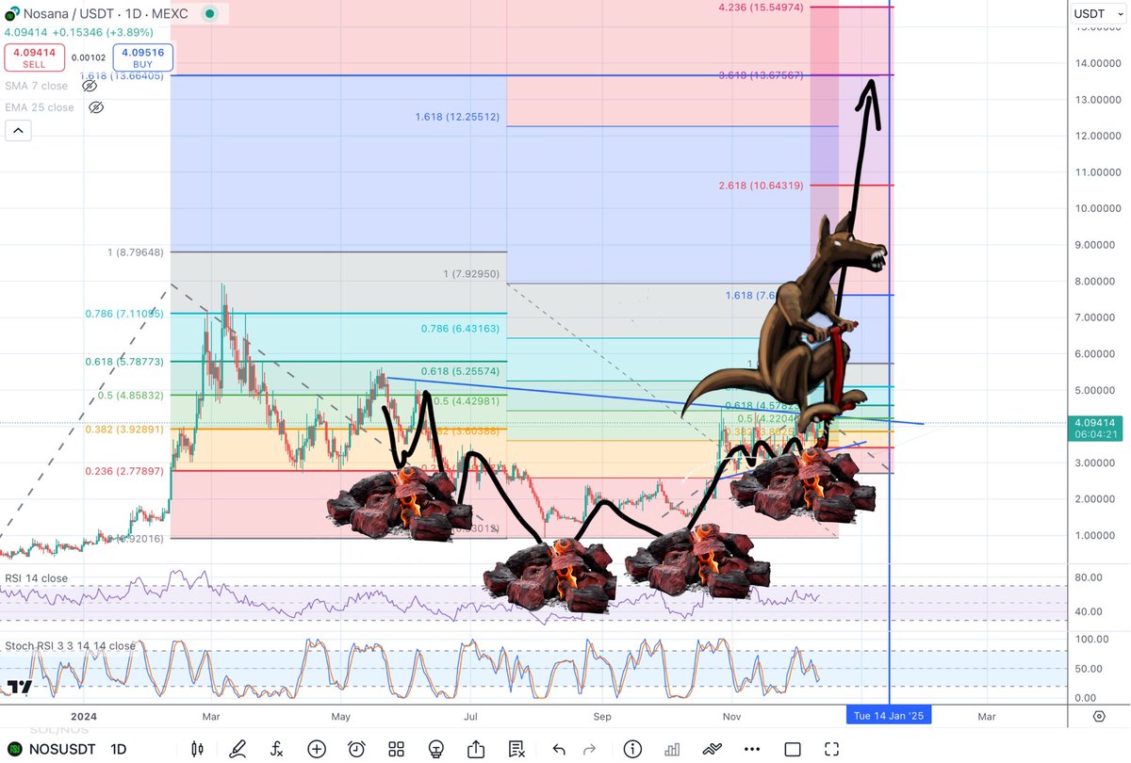Screen dimensions: 1131x763
Task: Open the indicators fx icon
Action: [277, 750]
